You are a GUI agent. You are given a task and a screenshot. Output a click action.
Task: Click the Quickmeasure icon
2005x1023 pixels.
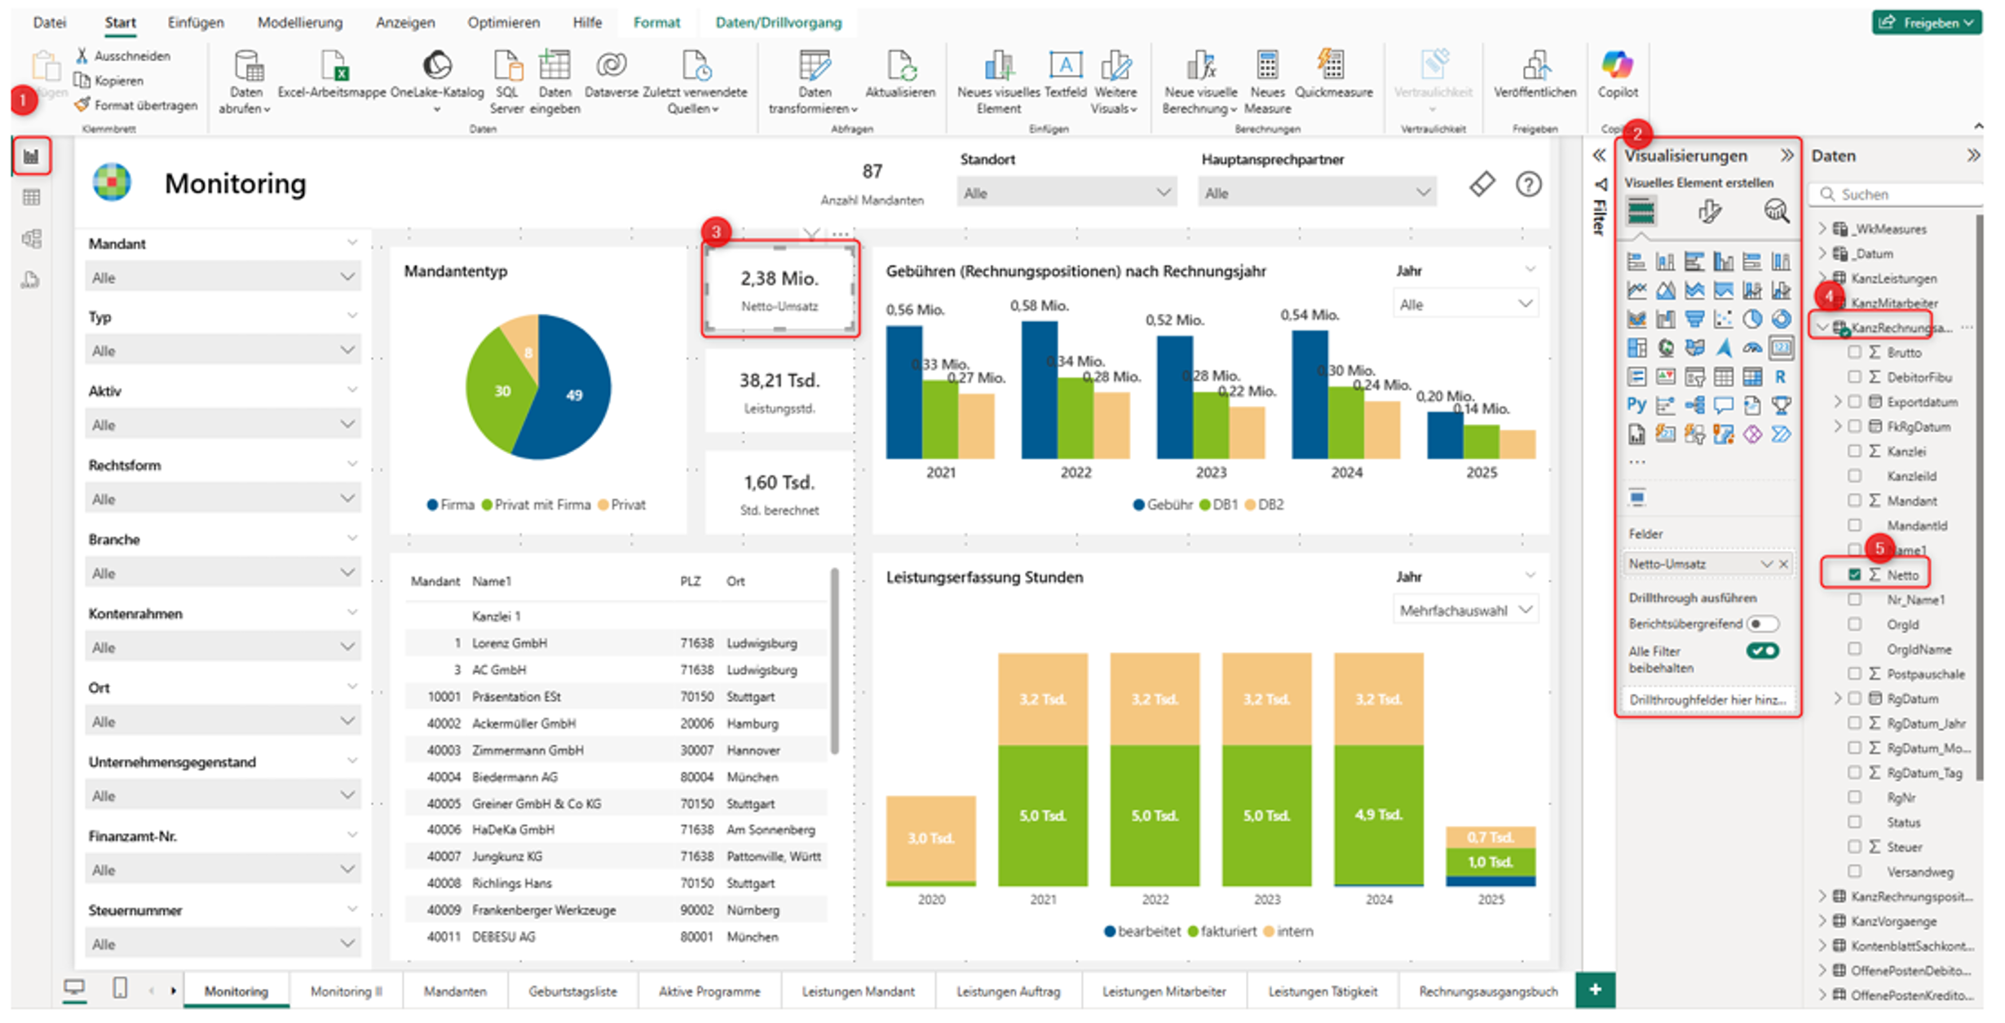point(1332,65)
